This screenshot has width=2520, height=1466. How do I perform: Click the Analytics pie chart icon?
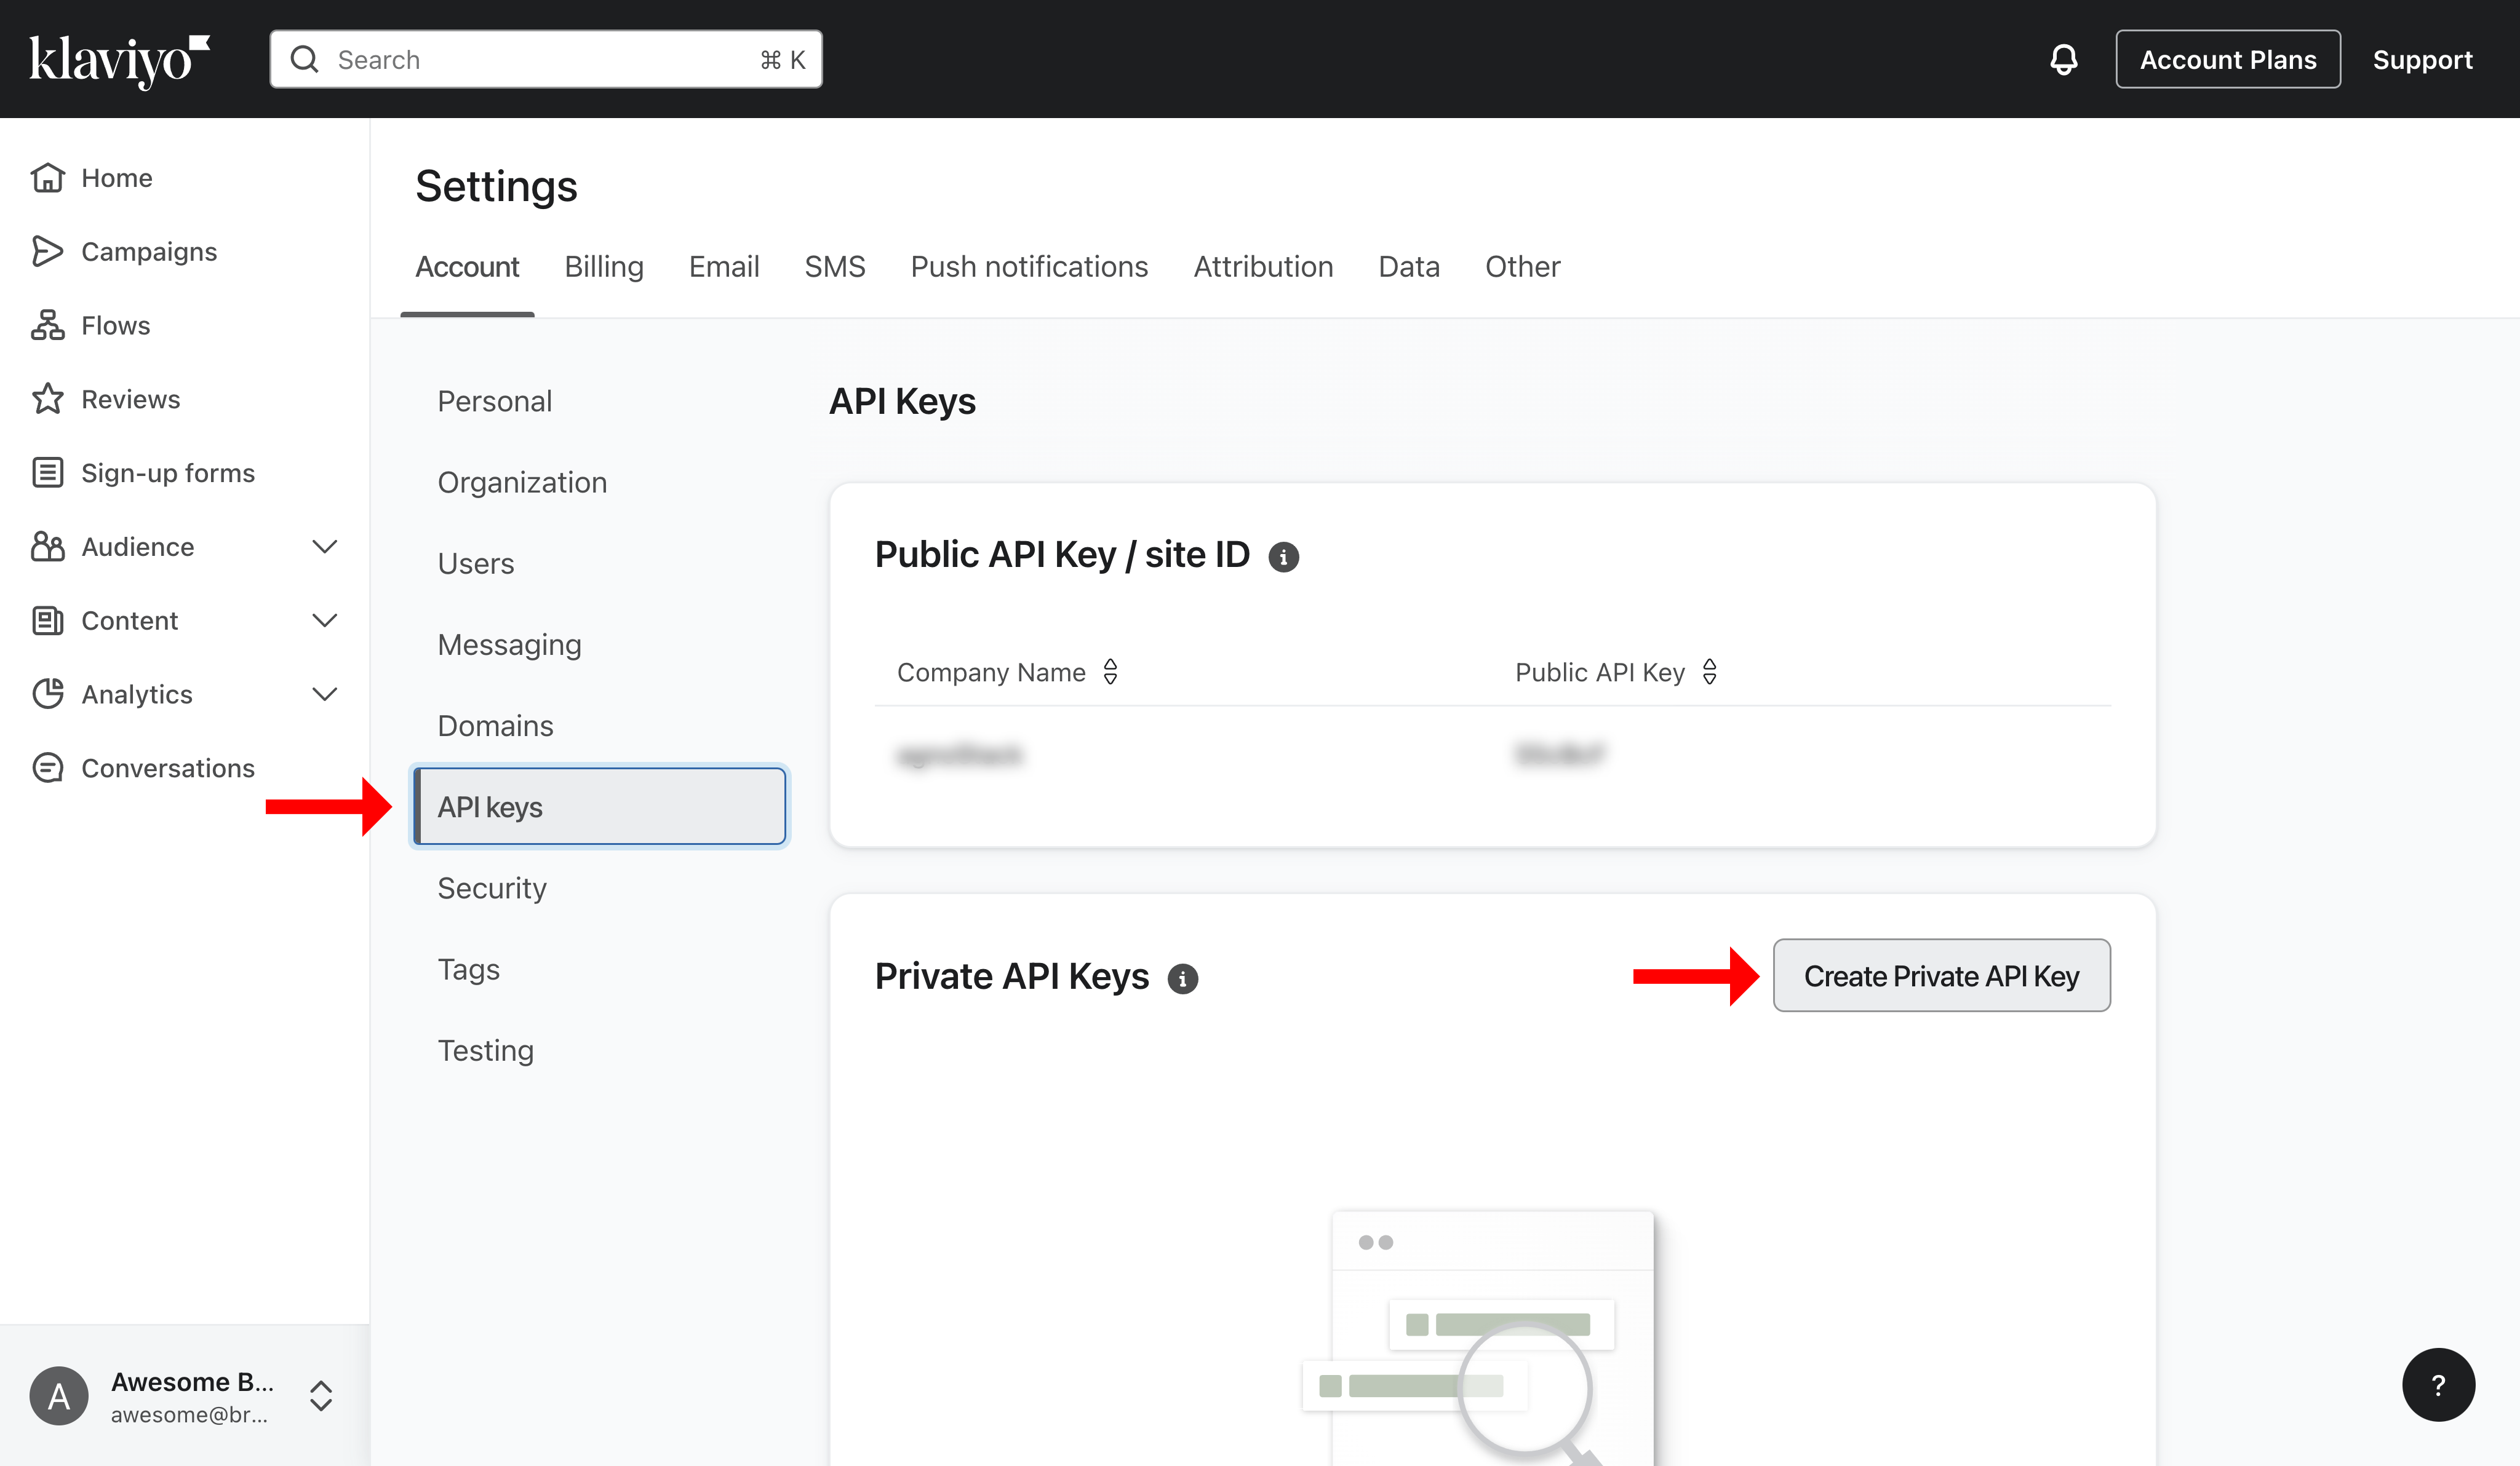(x=47, y=694)
